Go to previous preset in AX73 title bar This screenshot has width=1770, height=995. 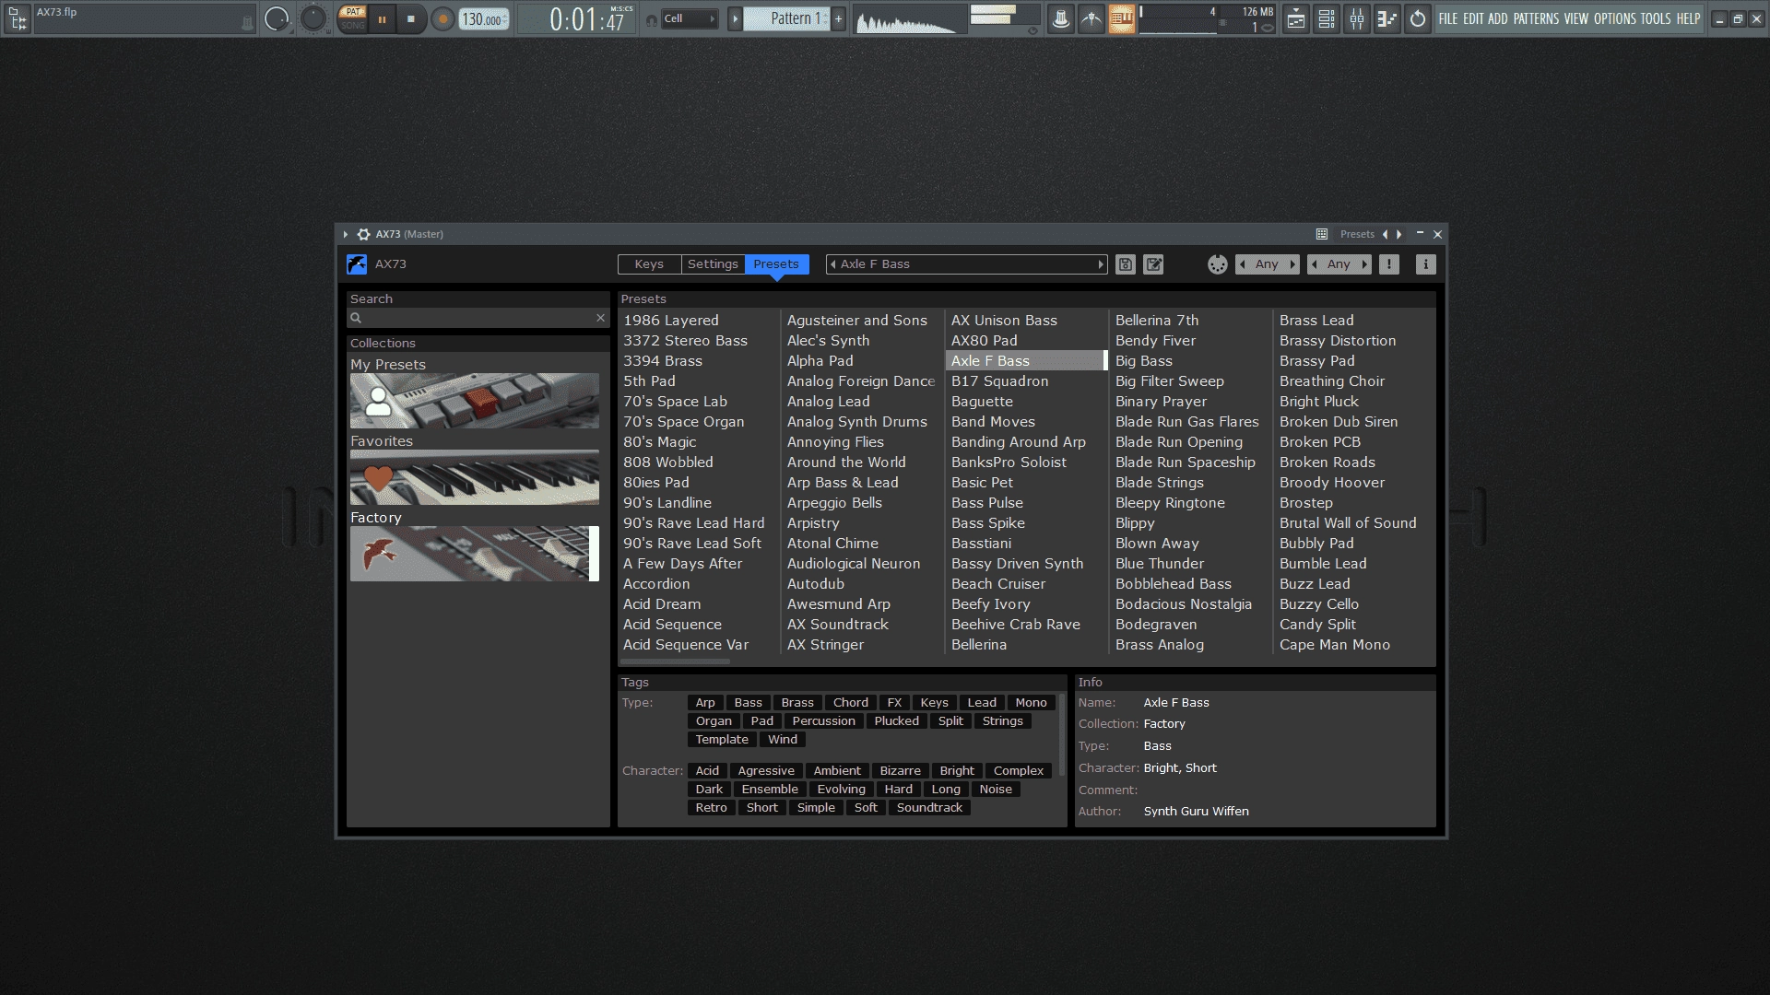pyautogui.click(x=1385, y=234)
